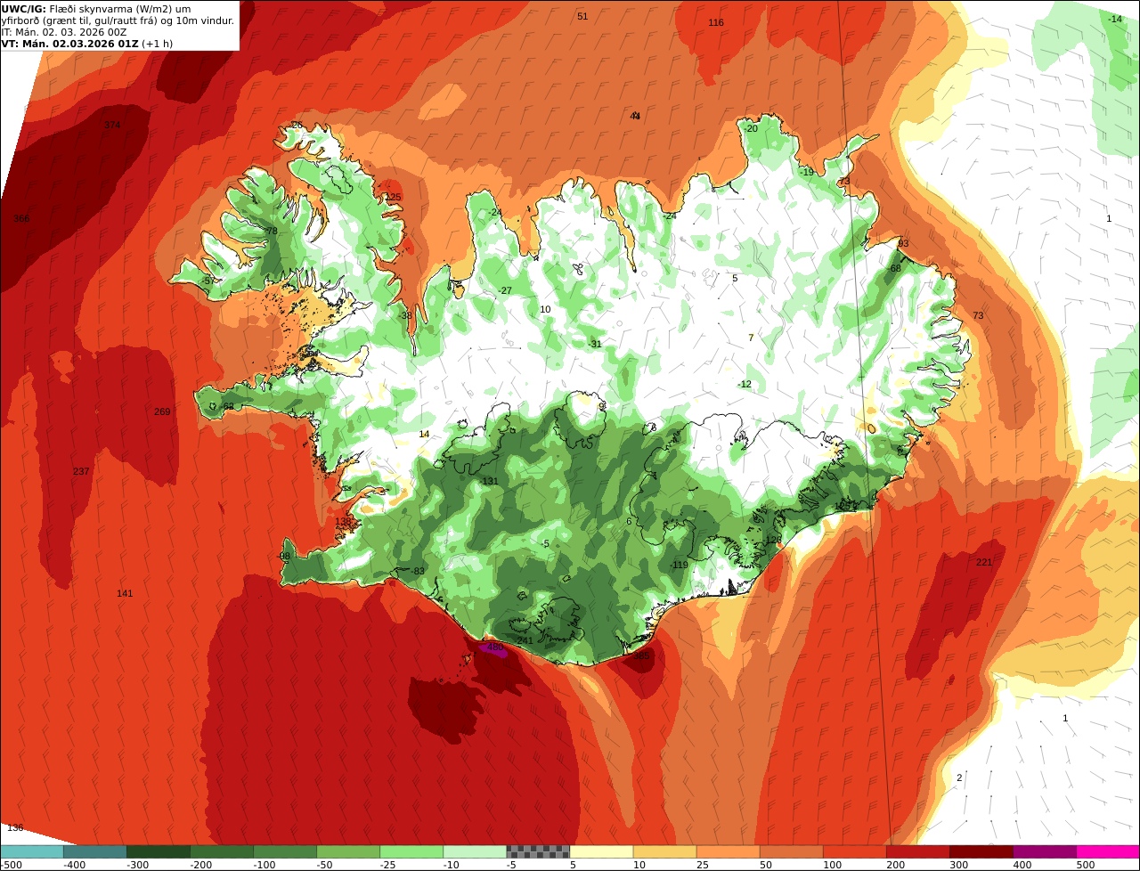1140x871 pixels.
Task: Click the checkered -5 to 5 legend swatch
Action: (538, 851)
